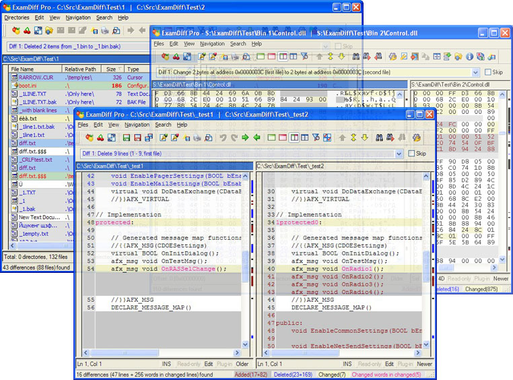Open Diff 1 Delete 9 lines dropdown
The width and height of the screenshot is (513, 380).
(399, 154)
